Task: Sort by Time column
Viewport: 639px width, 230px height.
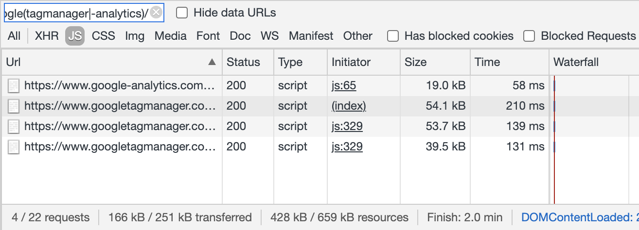Action: [x=510, y=62]
